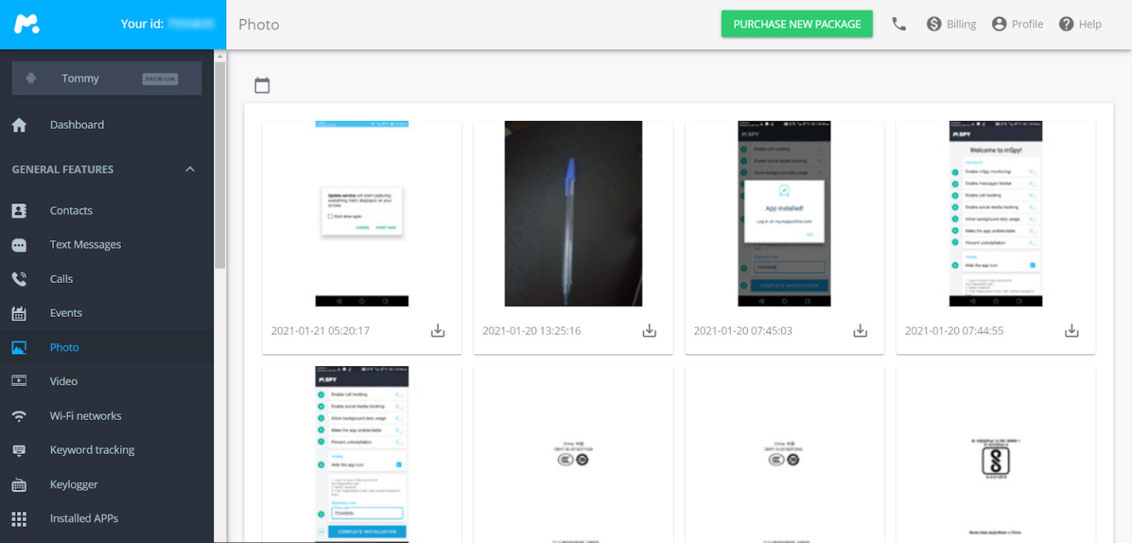Select the Wi-Fi networks icon
1132x543 pixels.
point(18,416)
